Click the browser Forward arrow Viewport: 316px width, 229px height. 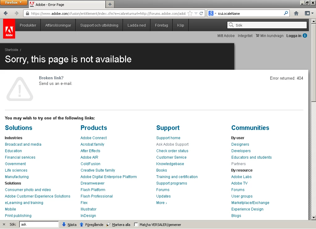click(x=16, y=13)
